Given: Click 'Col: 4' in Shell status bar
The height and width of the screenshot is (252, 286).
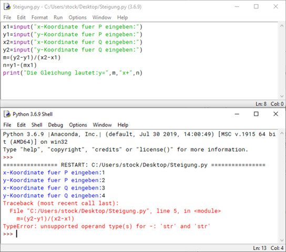Looking at the screenshot, I should pyautogui.click(x=277, y=248).
